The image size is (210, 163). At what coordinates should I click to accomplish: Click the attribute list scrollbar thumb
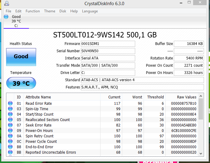click(201, 109)
